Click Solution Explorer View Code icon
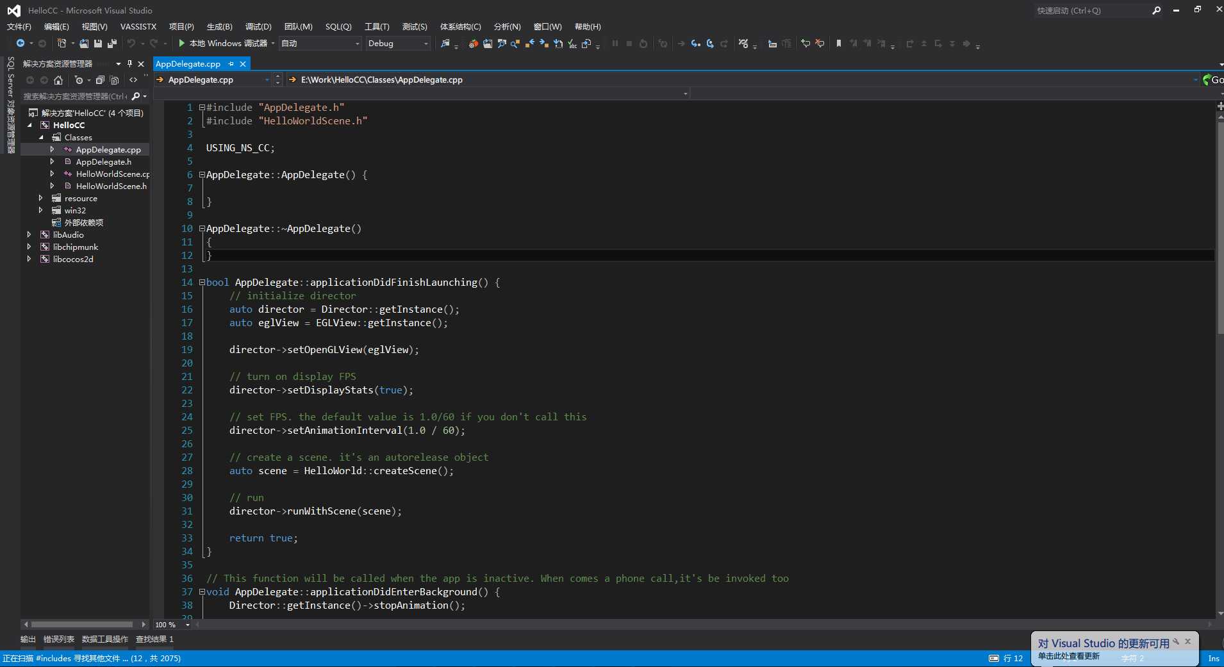This screenshot has width=1224, height=667. (133, 80)
